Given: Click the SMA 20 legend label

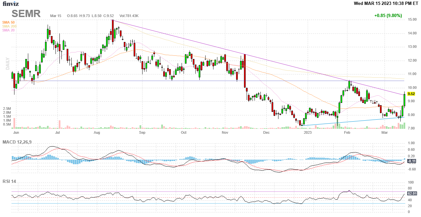Looking at the screenshot, I should click(x=8, y=30).
